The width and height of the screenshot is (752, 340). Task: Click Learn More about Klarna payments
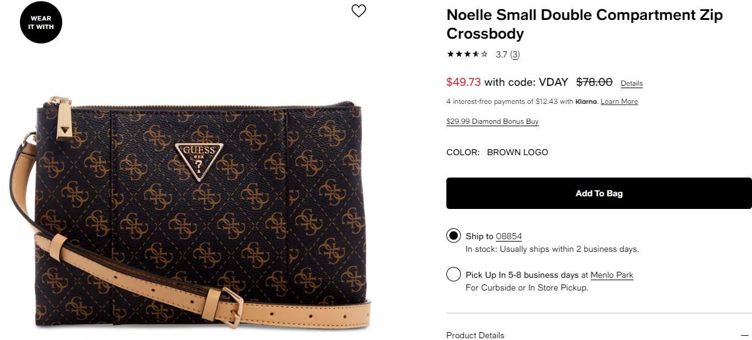point(619,101)
